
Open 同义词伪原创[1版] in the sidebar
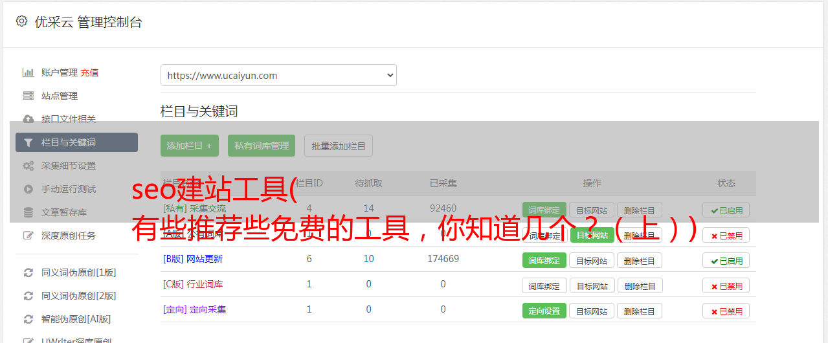pyautogui.click(x=79, y=272)
